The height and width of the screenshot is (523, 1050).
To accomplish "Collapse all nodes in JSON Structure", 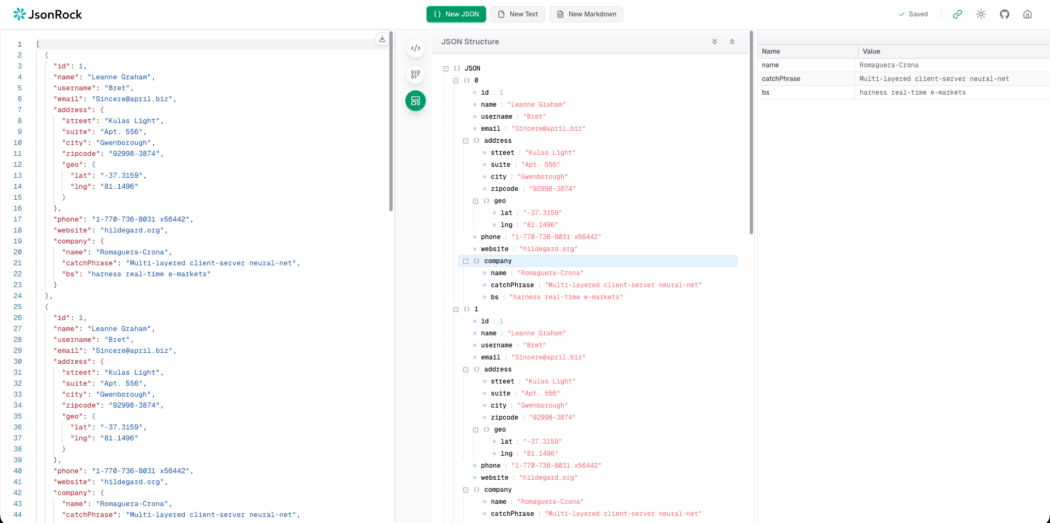I will pos(732,42).
